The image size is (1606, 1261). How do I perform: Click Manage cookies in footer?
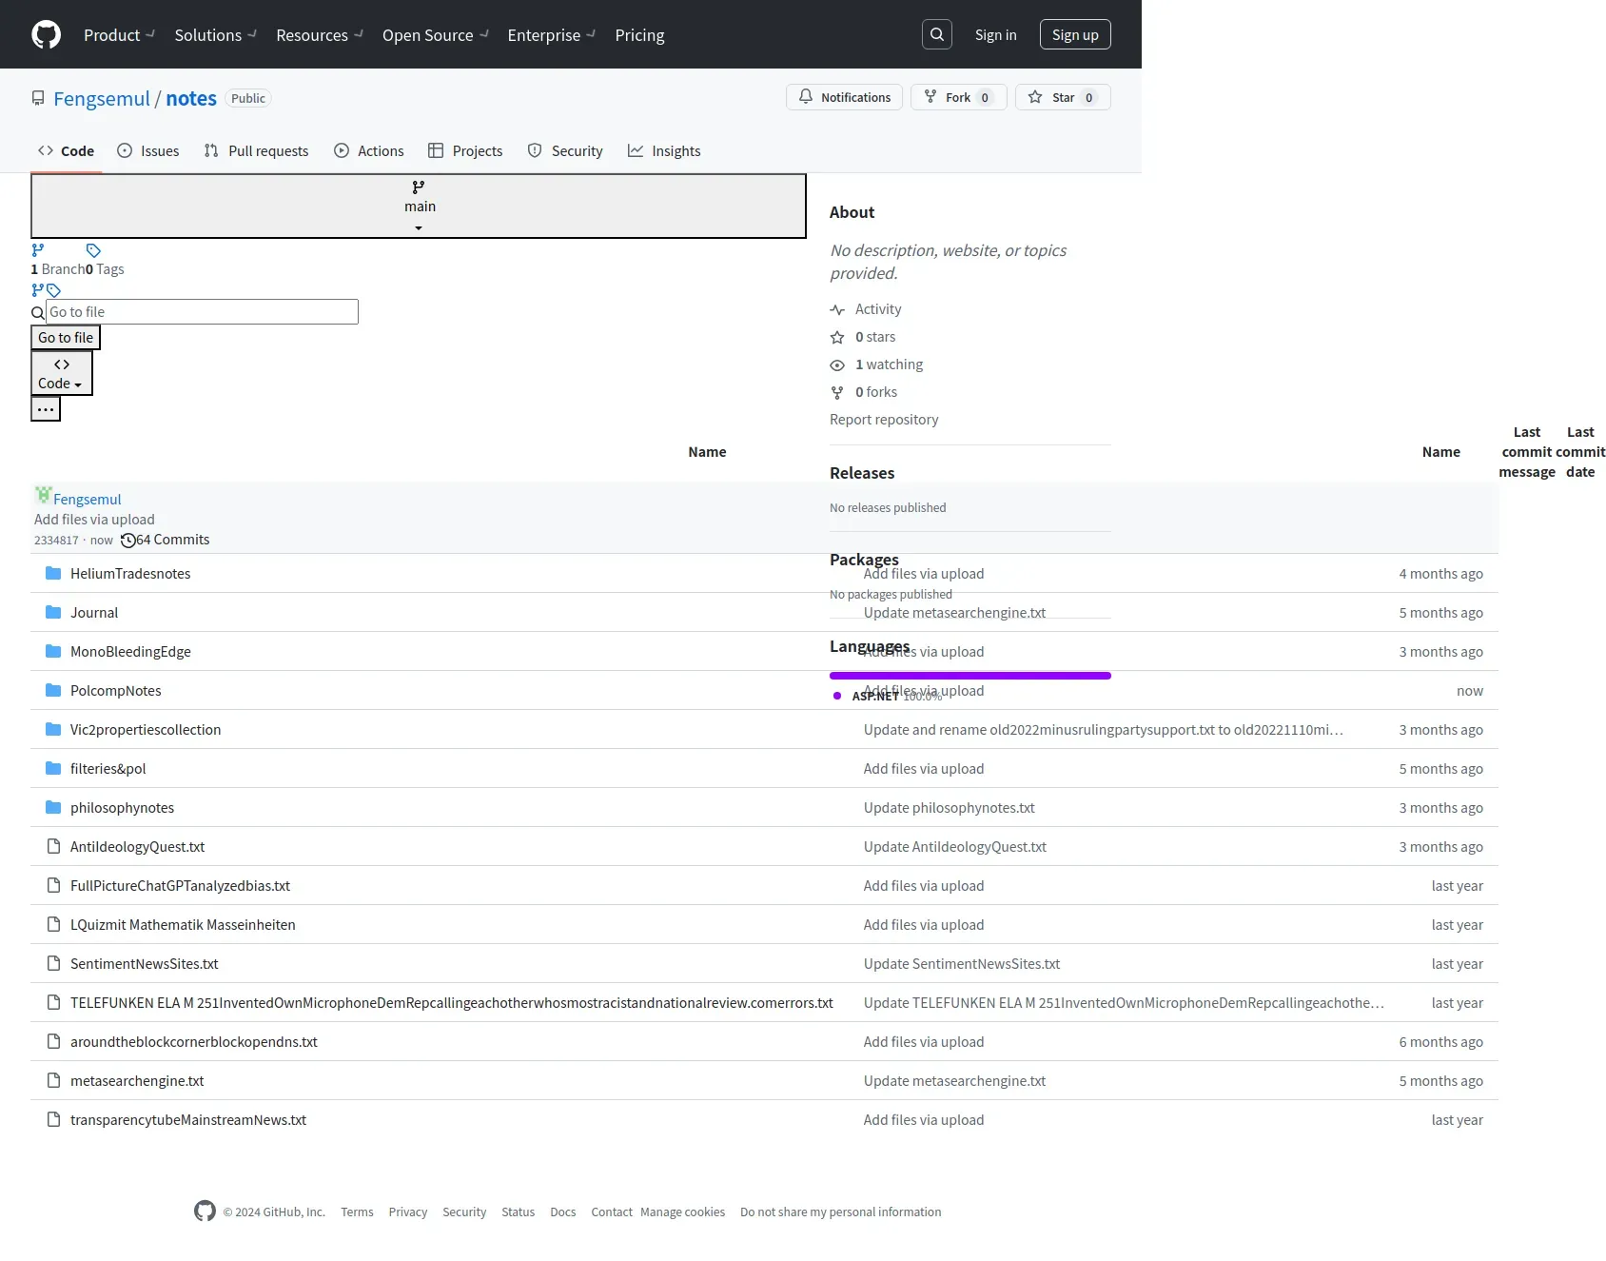[682, 1212]
